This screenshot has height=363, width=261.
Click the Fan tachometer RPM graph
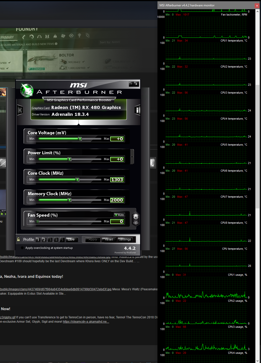coord(207,27)
